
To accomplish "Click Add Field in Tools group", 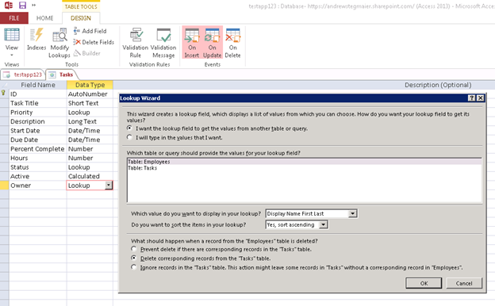I will click(90, 31).
